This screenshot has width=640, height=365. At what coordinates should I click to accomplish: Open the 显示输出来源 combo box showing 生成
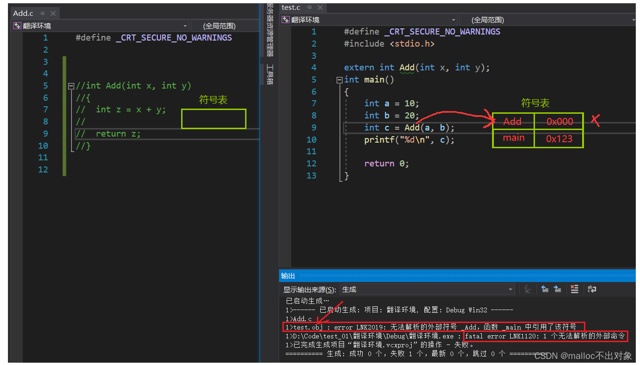(427, 289)
